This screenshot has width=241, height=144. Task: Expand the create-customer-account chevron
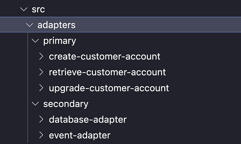[41, 56]
